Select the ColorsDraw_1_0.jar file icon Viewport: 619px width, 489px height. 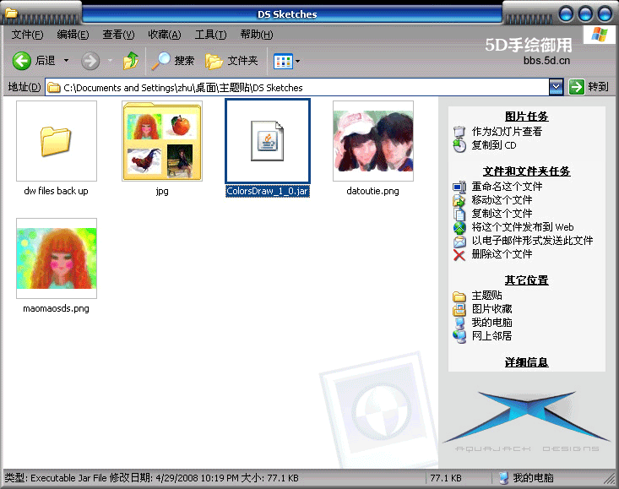click(268, 141)
